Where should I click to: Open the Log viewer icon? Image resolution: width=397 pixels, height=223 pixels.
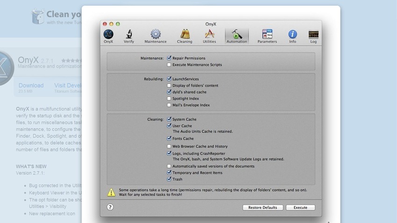pyautogui.click(x=313, y=35)
